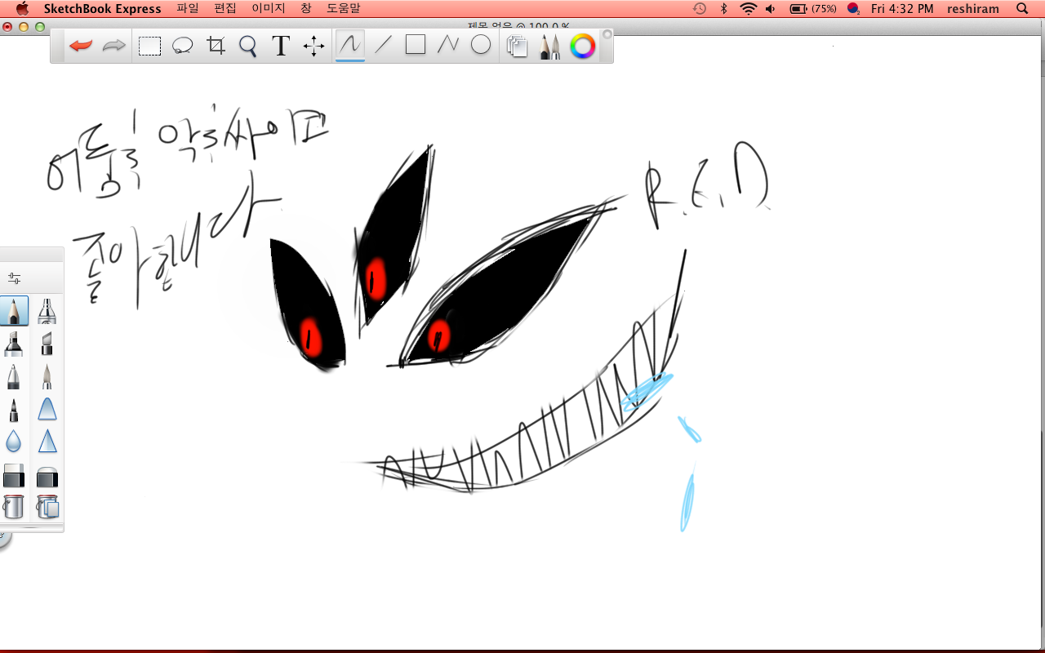Viewport: 1045px width, 653px height.
Task: Select the Airbrush tool
Action: point(47,311)
